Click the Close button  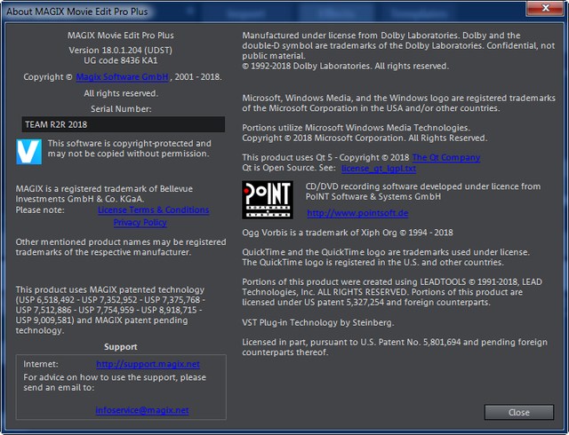coord(519,412)
